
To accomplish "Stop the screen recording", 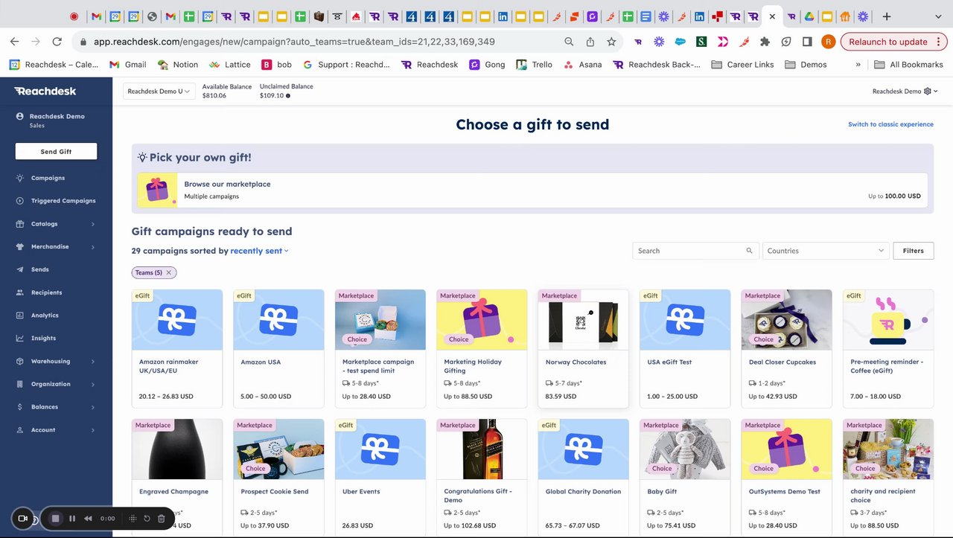I will point(55,519).
